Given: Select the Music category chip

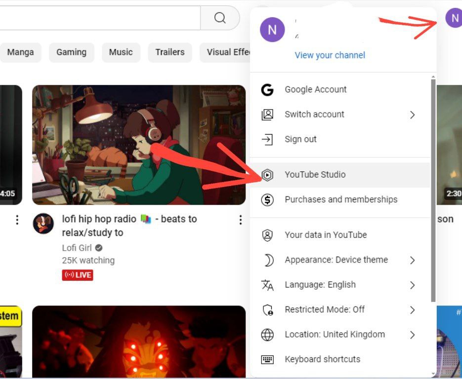Looking at the screenshot, I should point(121,52).
